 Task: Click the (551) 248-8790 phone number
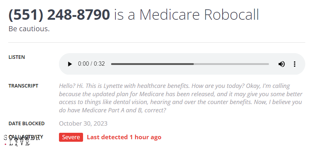tap(59, 15)
